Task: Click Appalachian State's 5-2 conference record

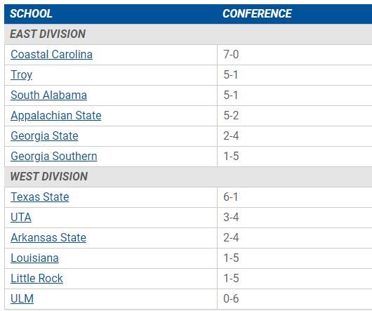Action: (x=231, y=116)
